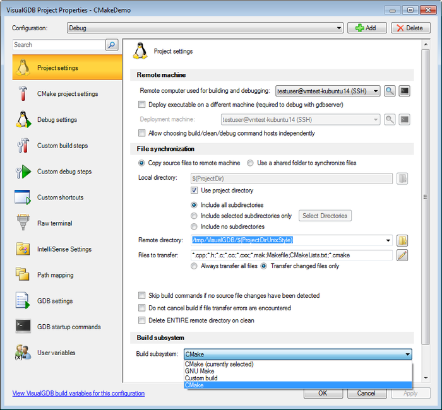Choose Custom build subsystem option
Viewport: 442px width, 410px height.
(x=298, y=378)
